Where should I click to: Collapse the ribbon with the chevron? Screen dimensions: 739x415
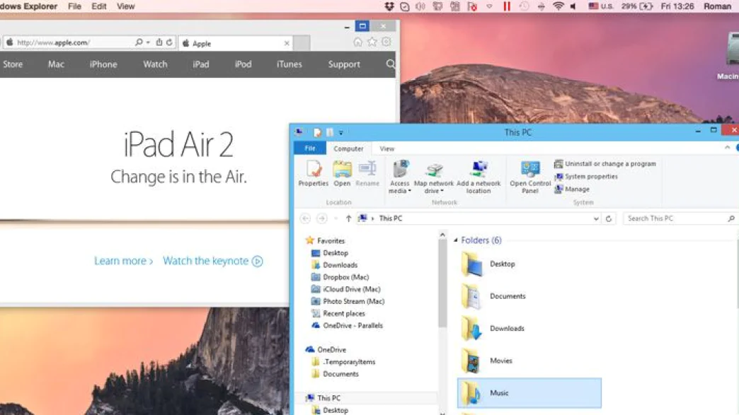click(727, 148)
